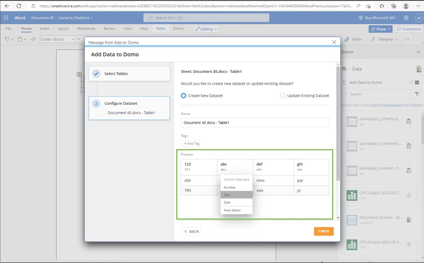This screenshot has width=424, height=263.
Task: Switch to the Insert tab
Action: pos(45,28)
